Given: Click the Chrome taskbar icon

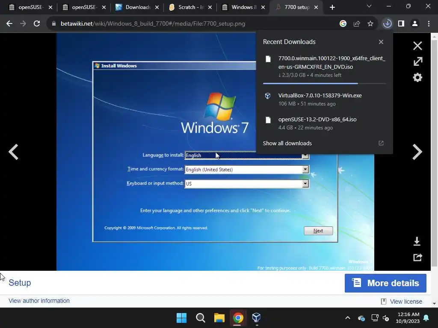Looking at the screenshot, I should (238, 318).
